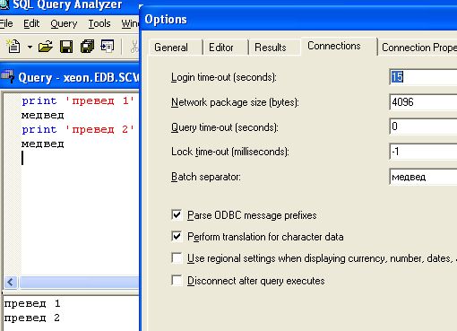Open the Query menu
Viewport: 457px width, 331px height.
tap(64, 23)
